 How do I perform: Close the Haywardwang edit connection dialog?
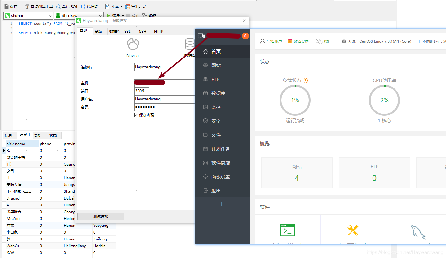point(244,21)
